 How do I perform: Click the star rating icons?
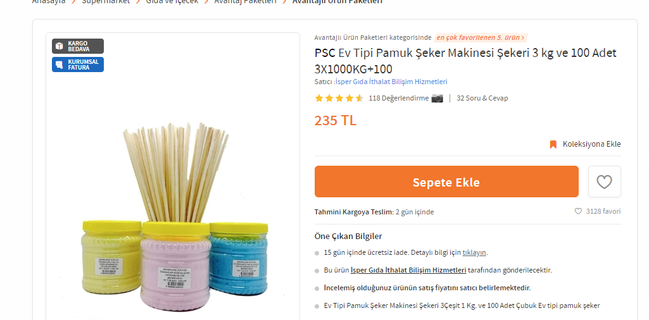point(339,99)
